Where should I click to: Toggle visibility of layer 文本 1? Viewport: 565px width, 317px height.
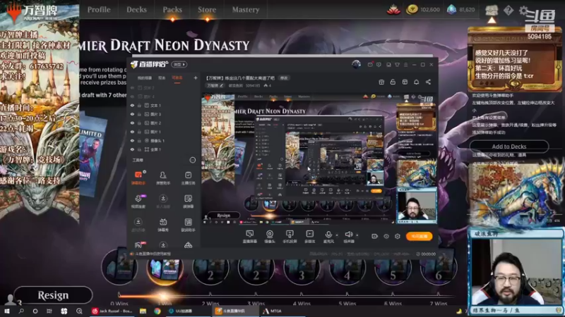tap(132, 105)
